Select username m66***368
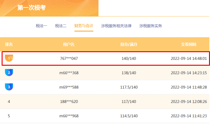Screen dimensions: 210x125 69,73
